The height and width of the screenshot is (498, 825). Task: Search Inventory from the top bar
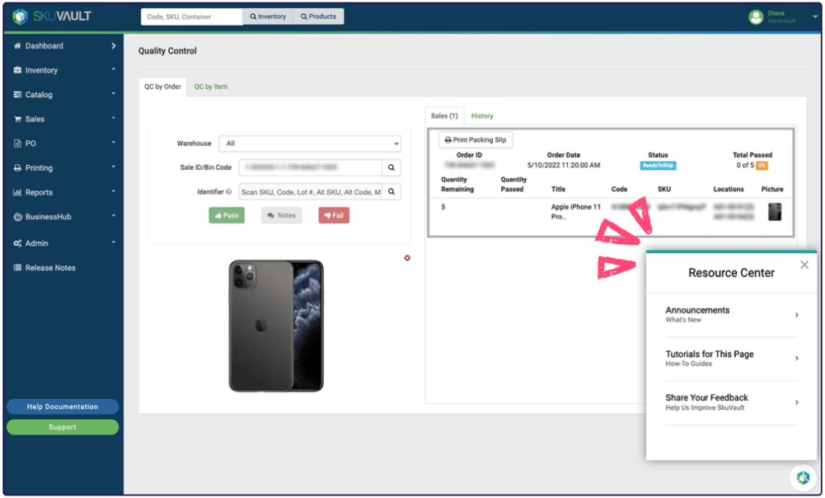[x=268, y=17]
